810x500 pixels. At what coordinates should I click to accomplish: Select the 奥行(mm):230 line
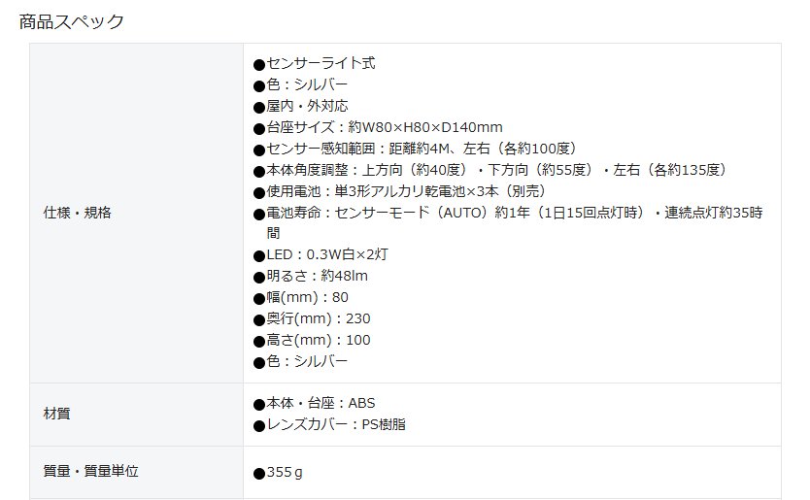point(312,318)
